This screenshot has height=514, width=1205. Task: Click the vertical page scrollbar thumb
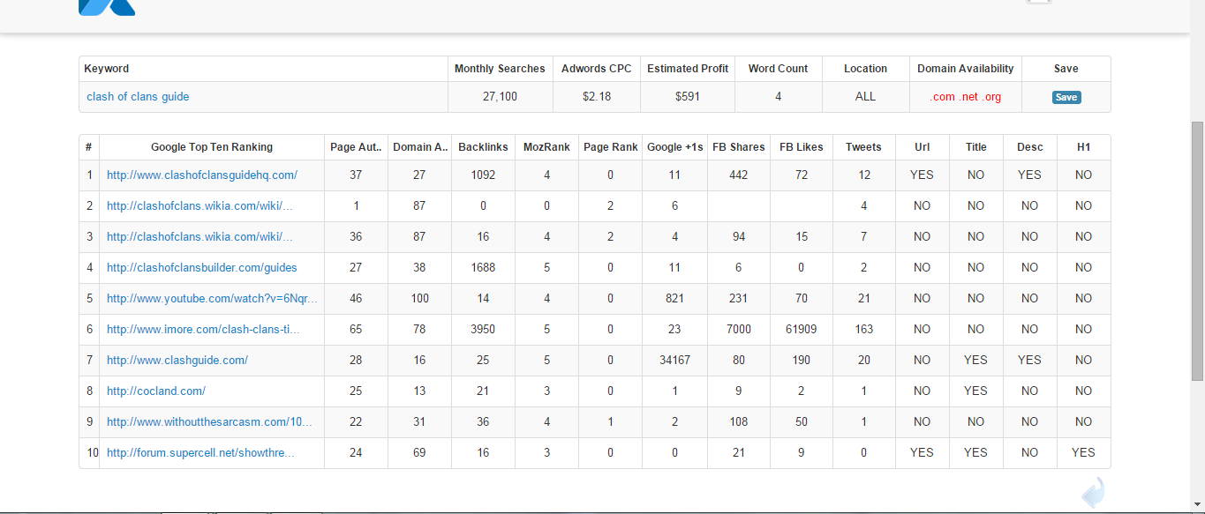coord(1198,251)
